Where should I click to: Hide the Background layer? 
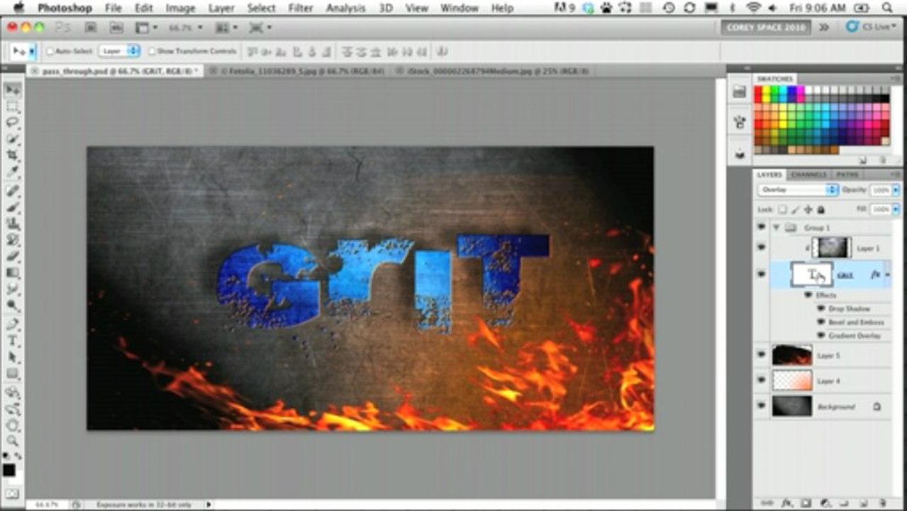point(761,406)
